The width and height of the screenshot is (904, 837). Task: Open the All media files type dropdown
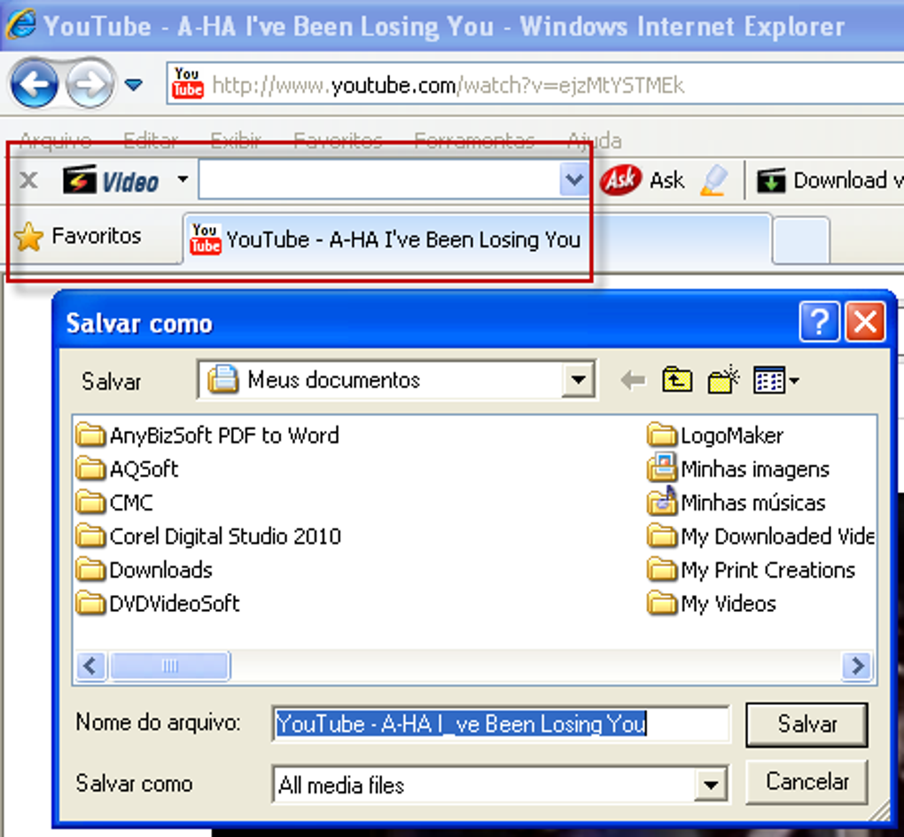pos(711,785)
